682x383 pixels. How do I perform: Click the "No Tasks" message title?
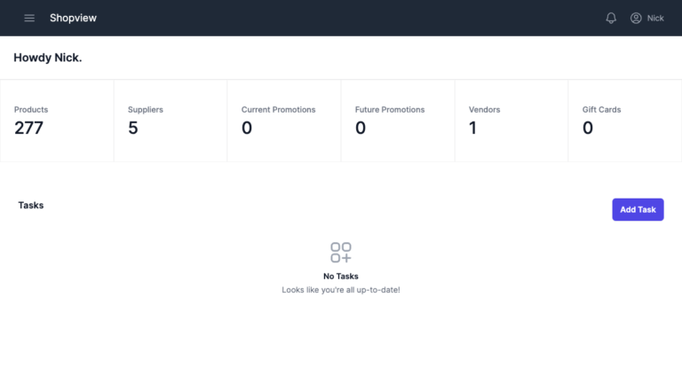click(341, 276)
